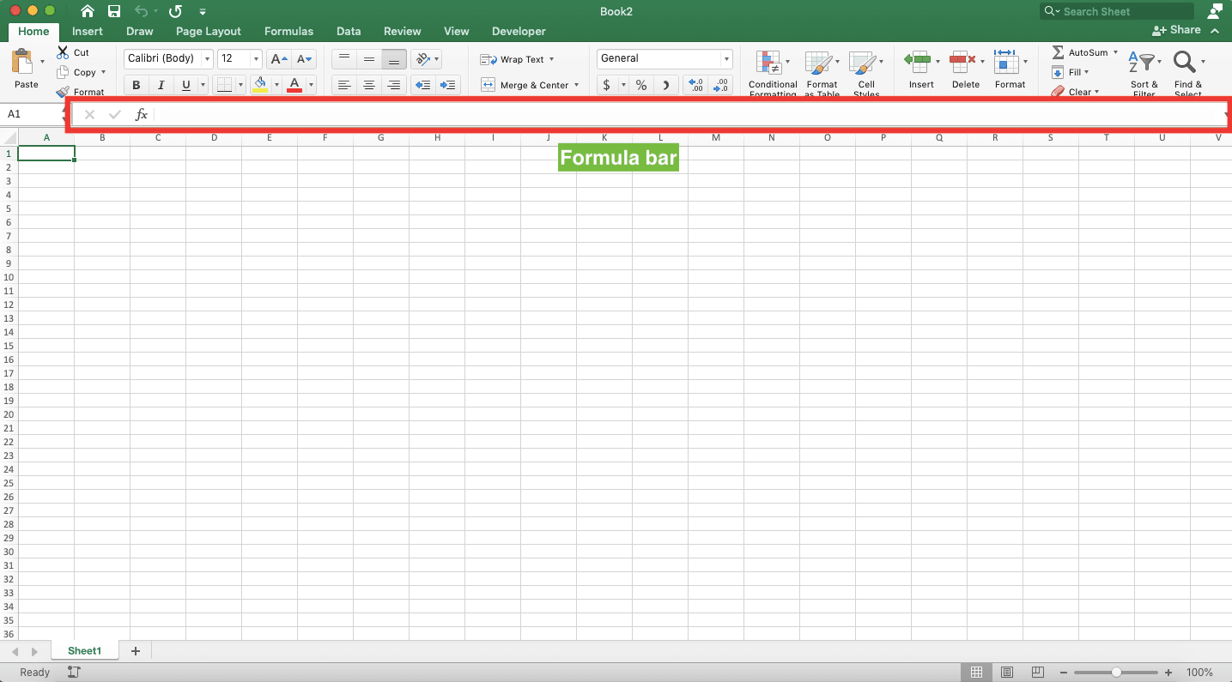This screenshot has height=682, width=1232.
Task: Click the Insert cells button
Action: (x=920, y=70)
